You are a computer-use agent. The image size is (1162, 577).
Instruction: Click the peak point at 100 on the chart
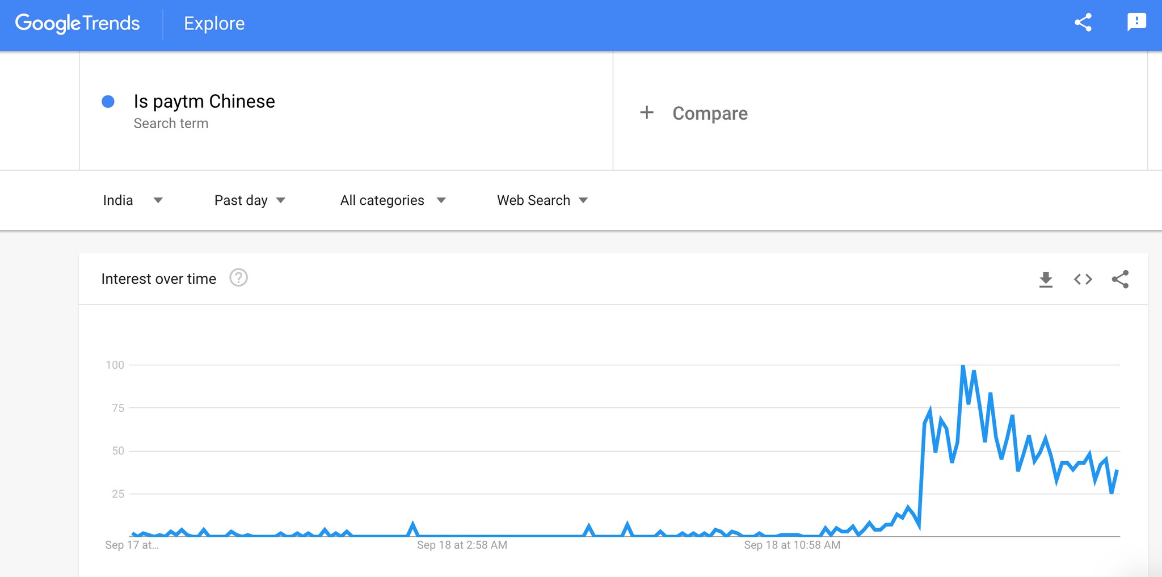[963, 366]
